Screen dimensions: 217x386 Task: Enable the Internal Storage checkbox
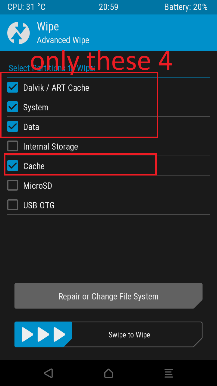click(x=13, y=146)
